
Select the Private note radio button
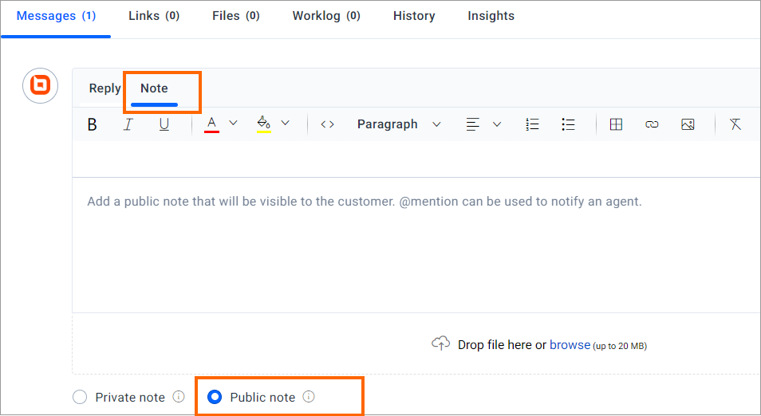(80, 397)
